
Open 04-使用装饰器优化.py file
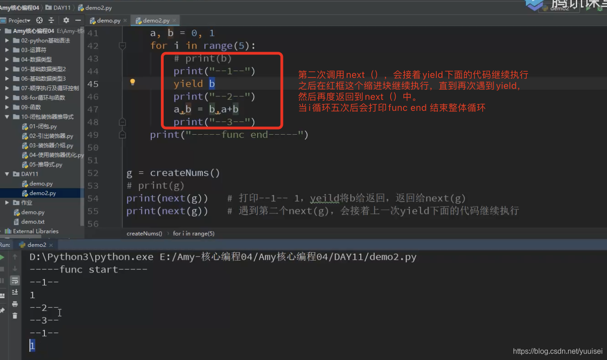pos(53,155)
